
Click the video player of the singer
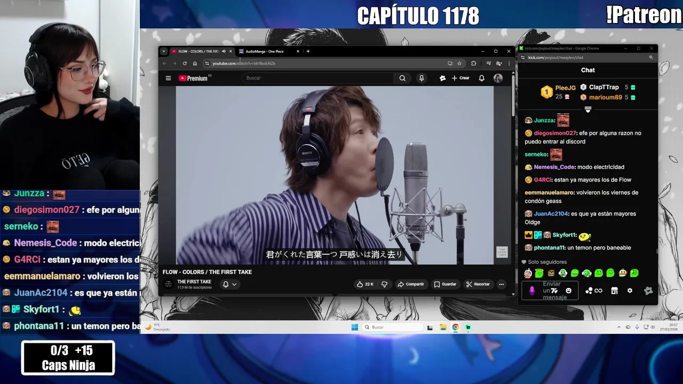[335, 175]
